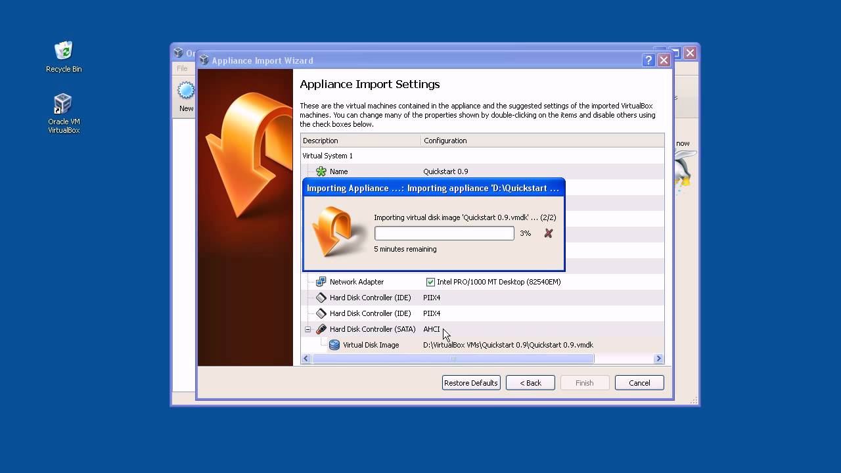Click the Importing Appliance dialog title bar
The height and width of the screenshot is (473, 841).
point(433,188)
